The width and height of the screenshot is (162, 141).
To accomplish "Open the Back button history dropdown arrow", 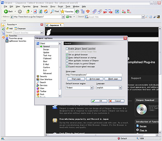I will (x=15, y=11).
